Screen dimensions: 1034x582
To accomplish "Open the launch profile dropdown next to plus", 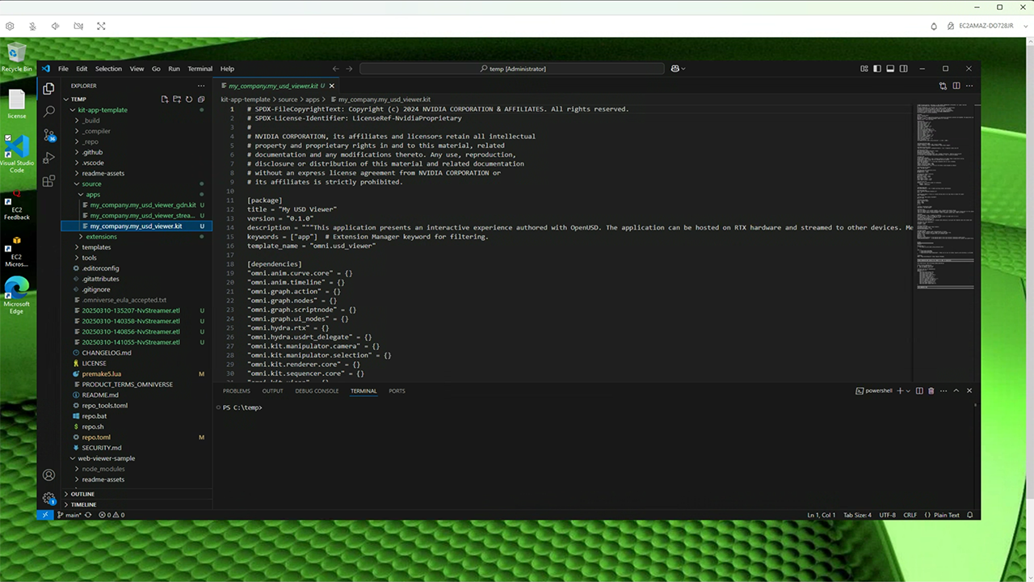I will point(908,390).
